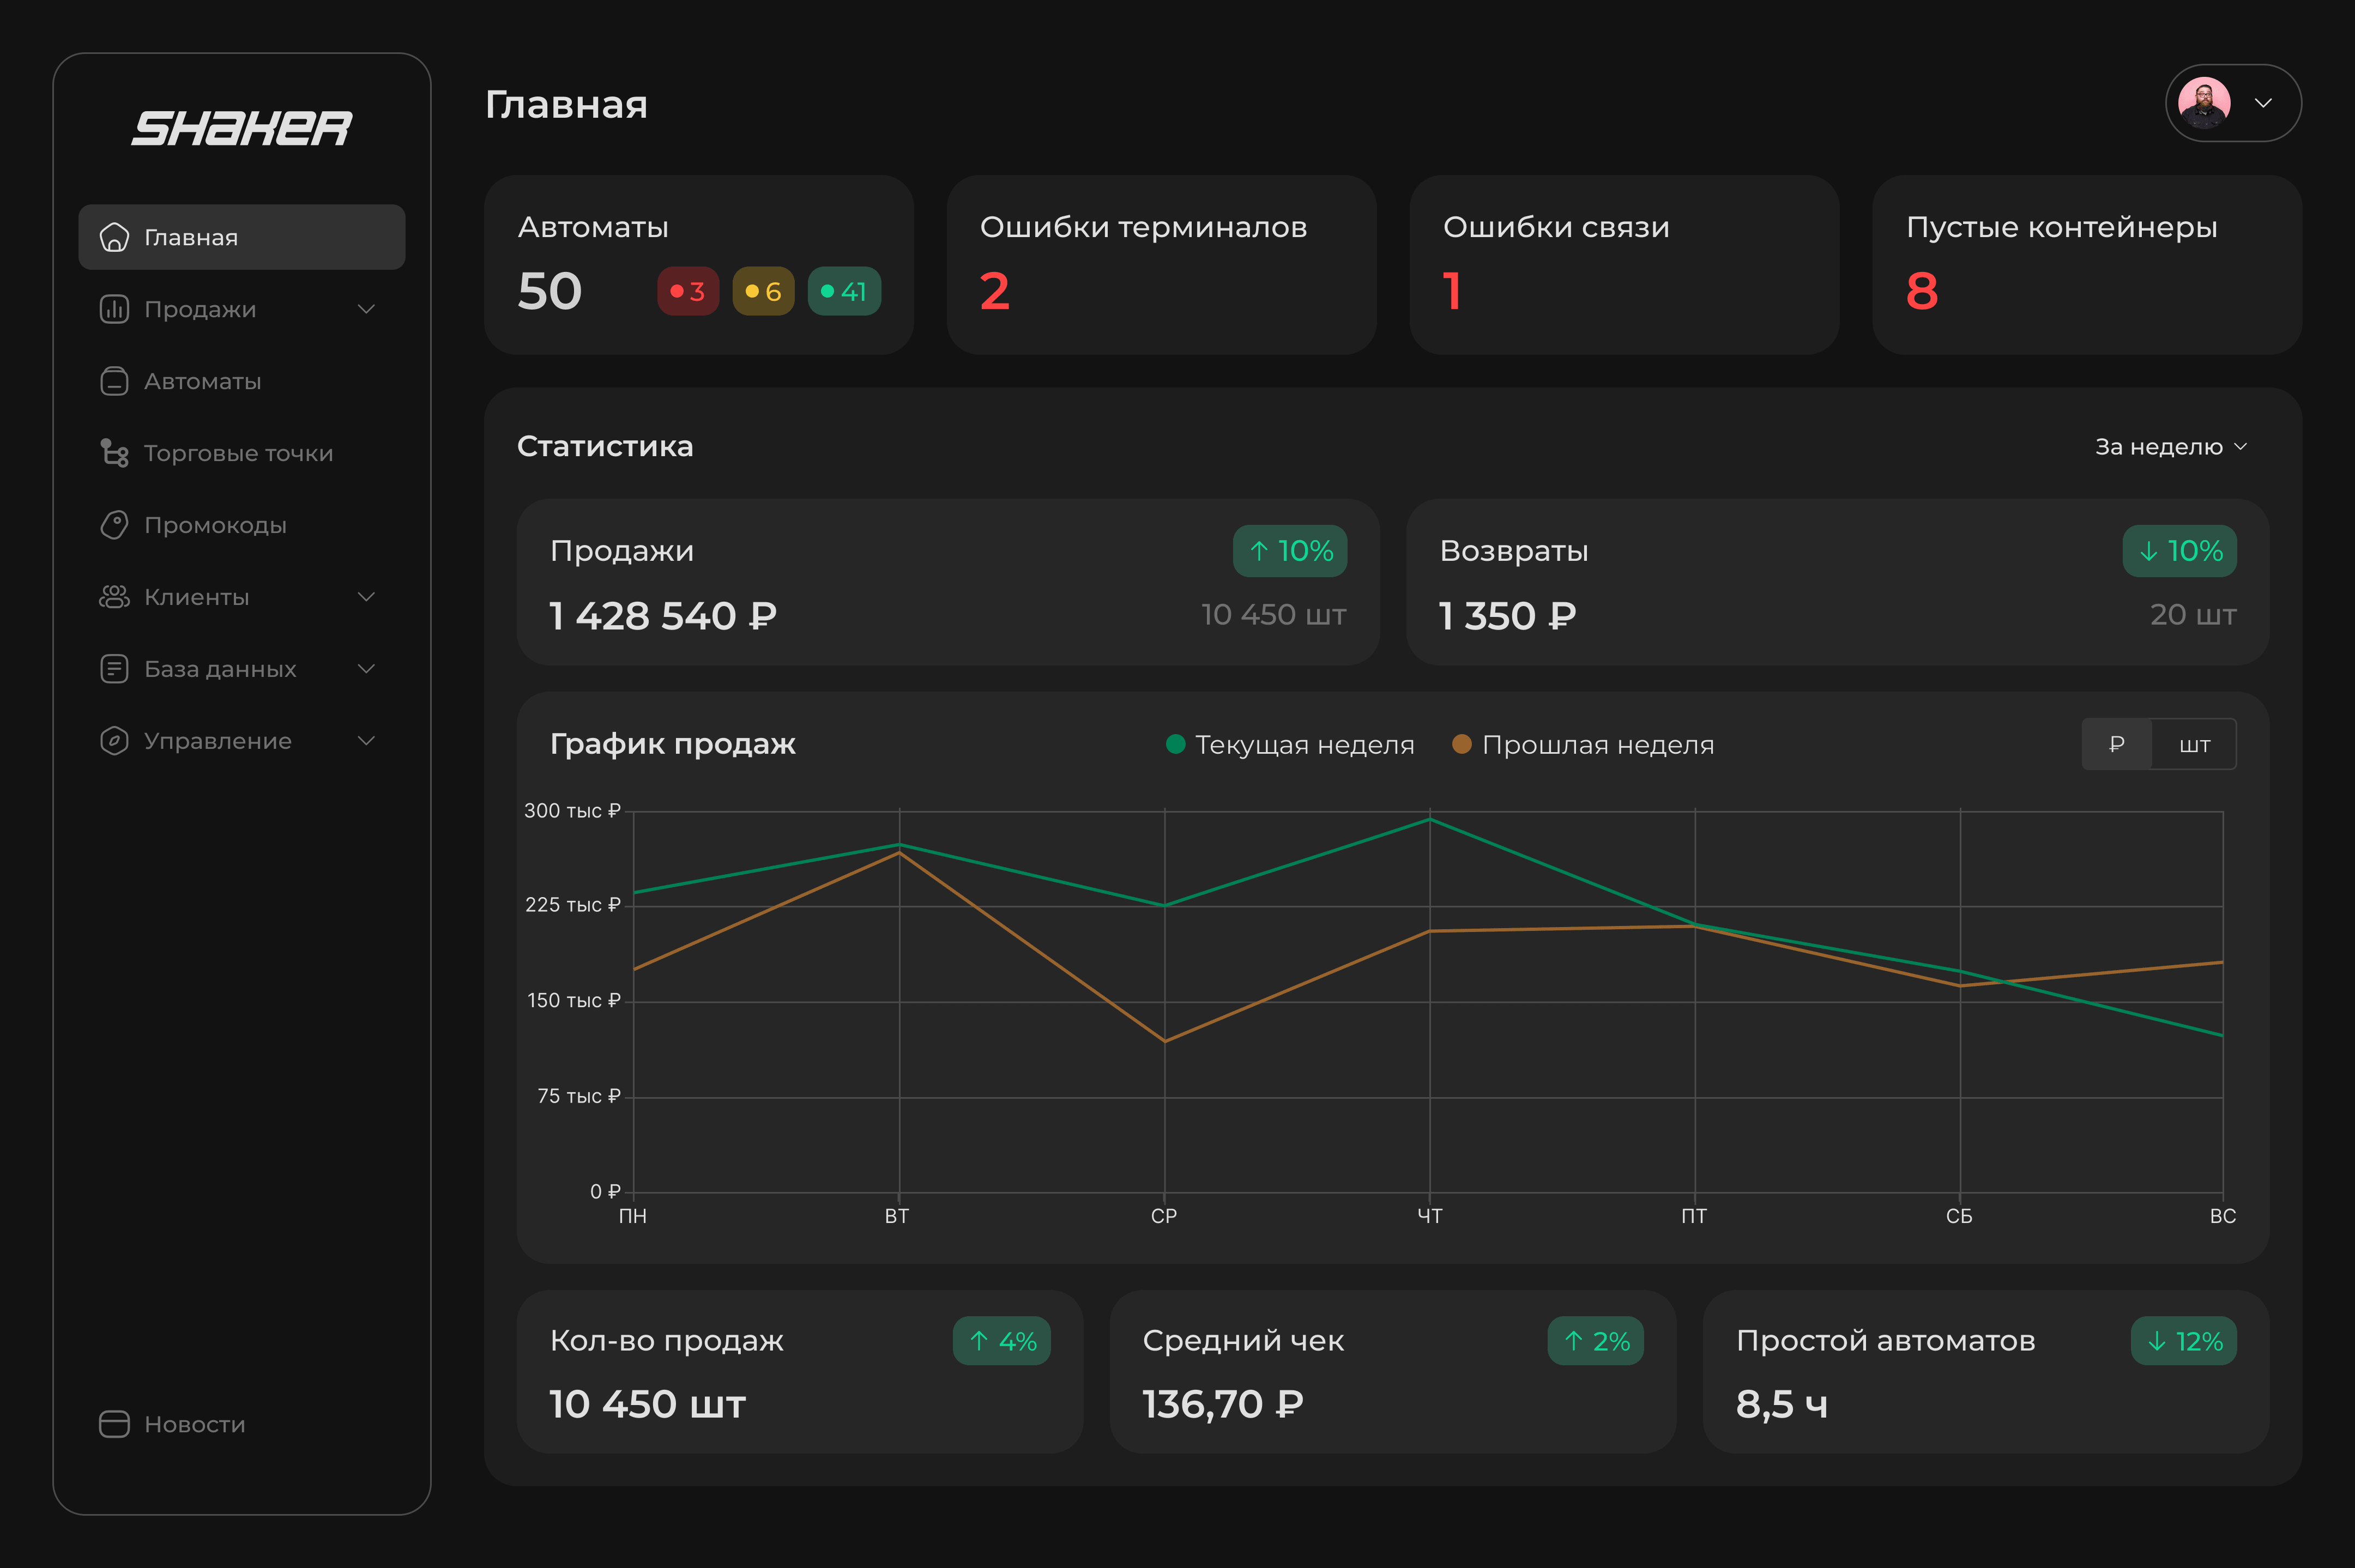Click the brown Прошлая неделя legend dot

click(1461, 744)
